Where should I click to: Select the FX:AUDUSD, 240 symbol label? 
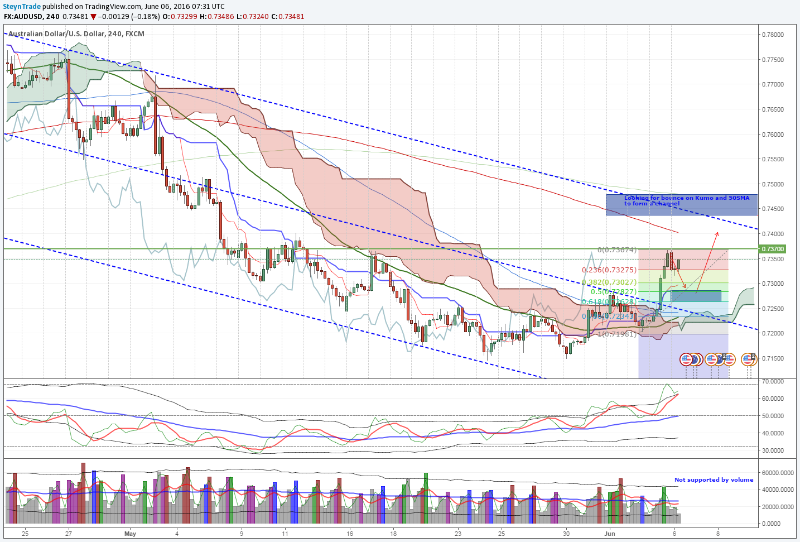coord(31,17)
